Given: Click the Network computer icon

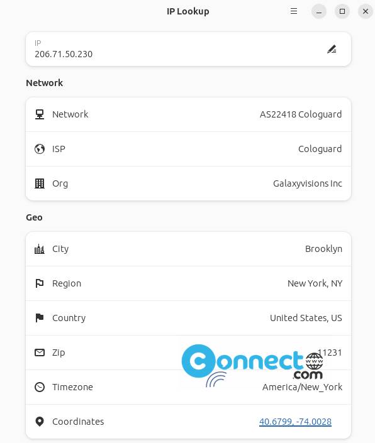Looking at the screenshot, I should (40, 114).
